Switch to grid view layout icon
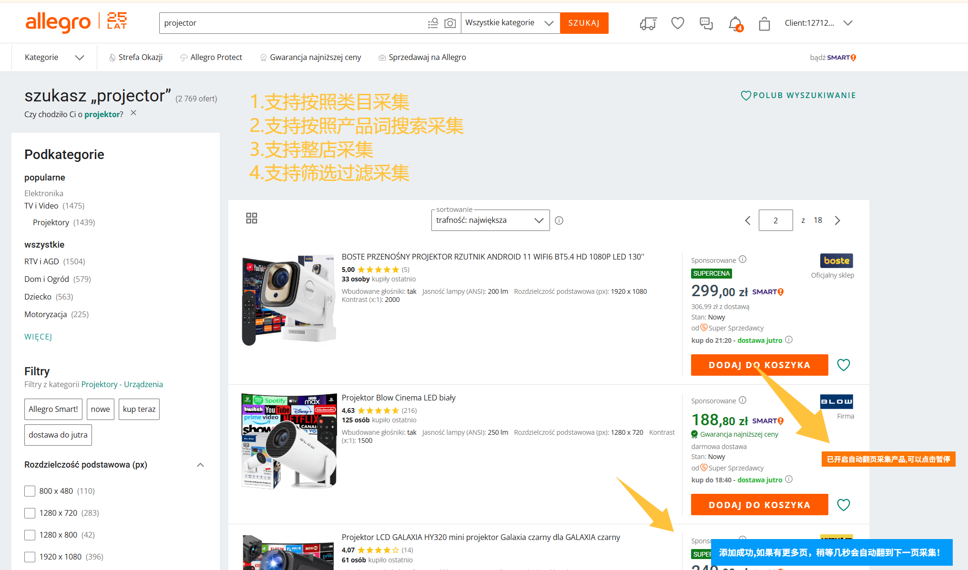Viewport: 968px width, 570px height. [252, 218]
